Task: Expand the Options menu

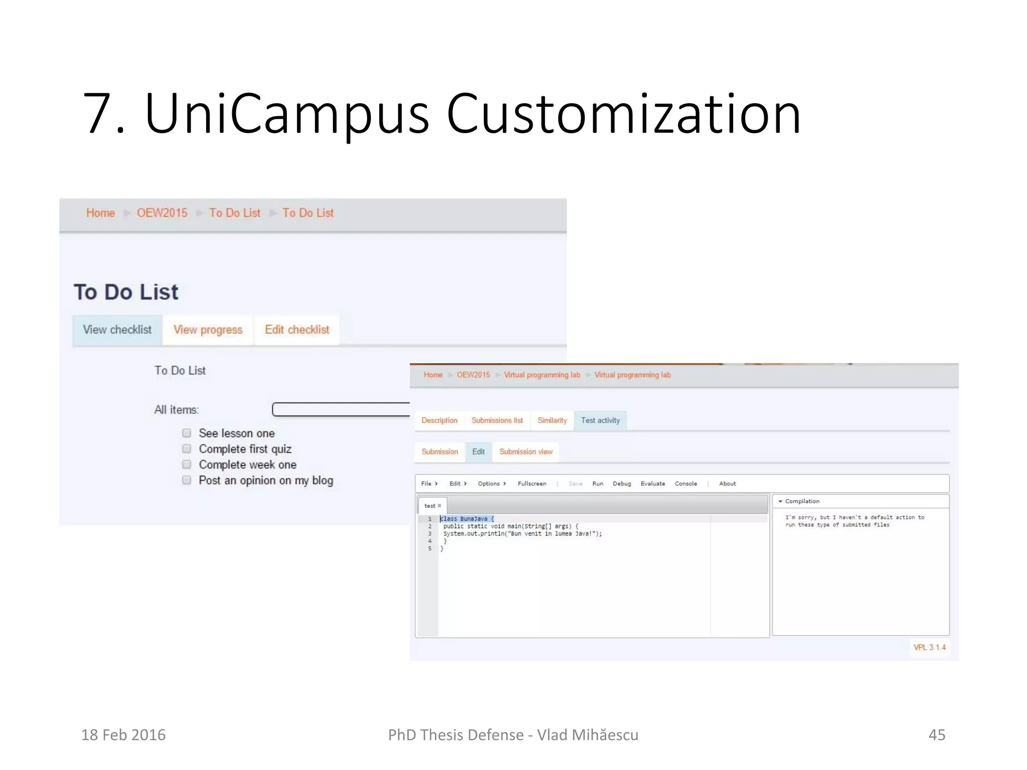Action: (x=491, y=484)
